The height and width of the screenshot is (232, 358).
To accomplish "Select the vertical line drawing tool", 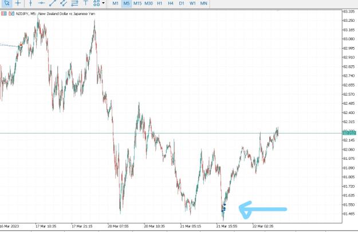I will point(30,3).
